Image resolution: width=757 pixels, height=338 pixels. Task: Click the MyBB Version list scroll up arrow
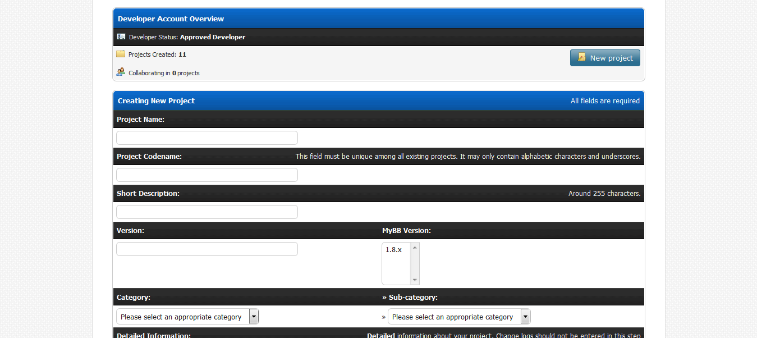[x=415, y=247]
